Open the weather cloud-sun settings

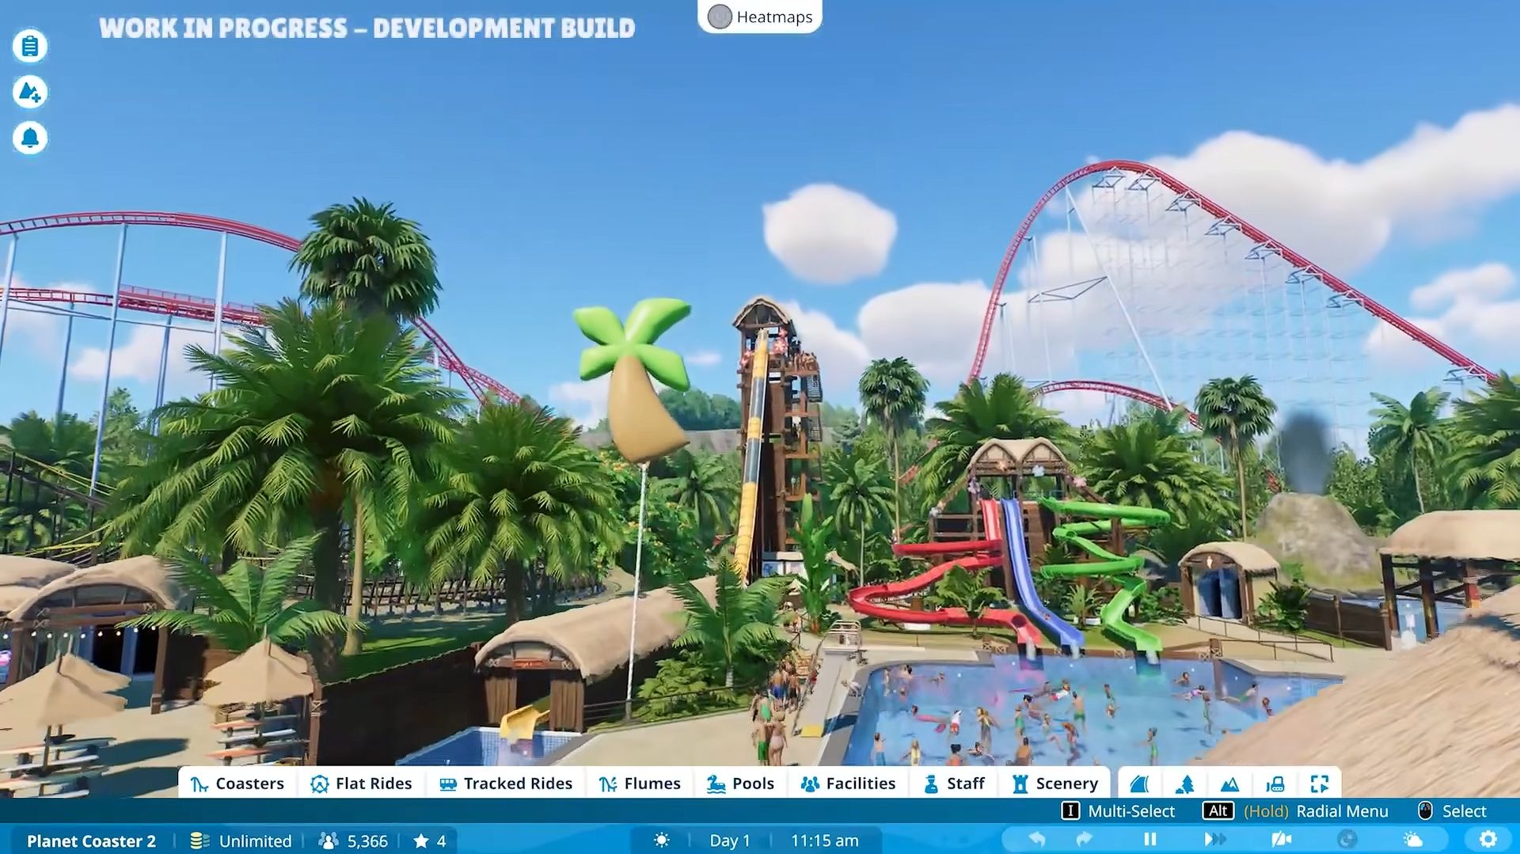(1412, 839)
